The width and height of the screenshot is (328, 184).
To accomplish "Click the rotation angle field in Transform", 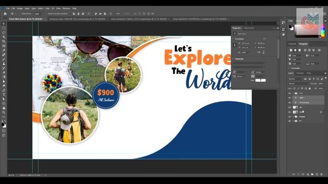I will click(245, 52).
